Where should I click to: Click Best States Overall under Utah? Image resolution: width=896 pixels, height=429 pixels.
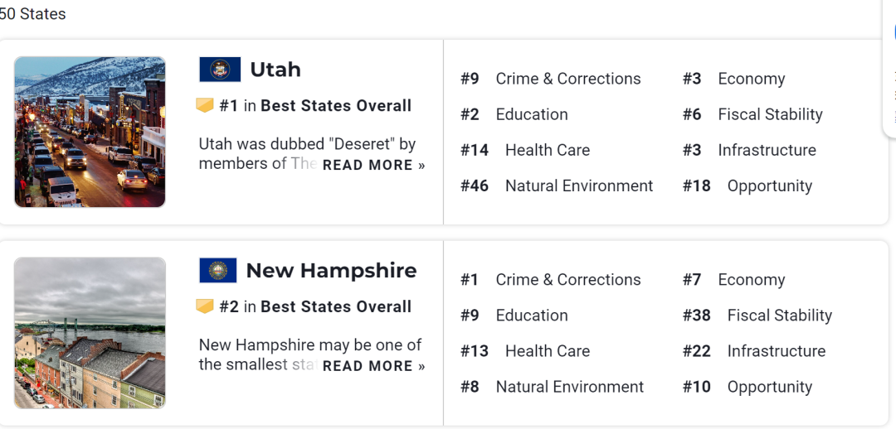(x=336, y=105)
